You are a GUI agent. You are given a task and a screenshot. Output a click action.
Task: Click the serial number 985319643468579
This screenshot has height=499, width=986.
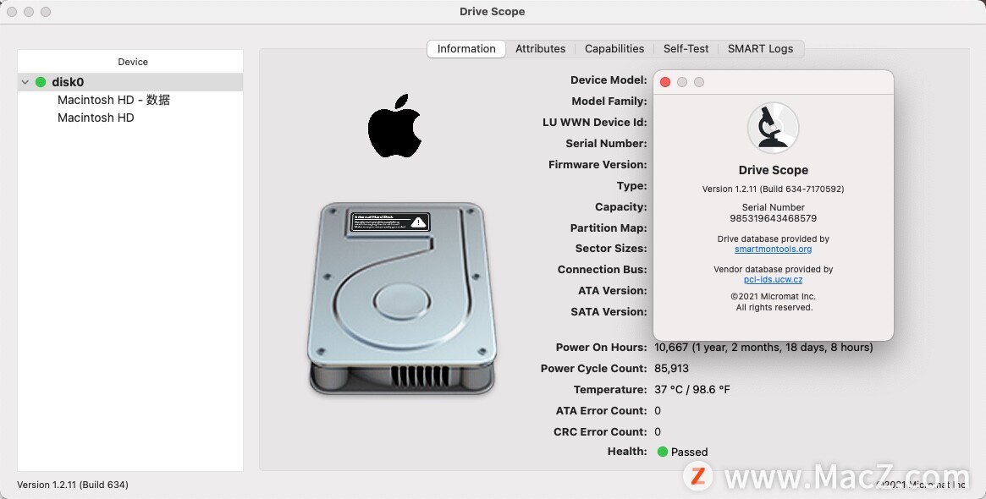773,219
